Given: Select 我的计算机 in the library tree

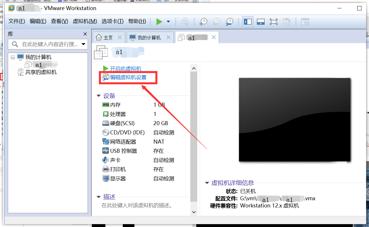Looking at the screenshot, I should (38, 57).
